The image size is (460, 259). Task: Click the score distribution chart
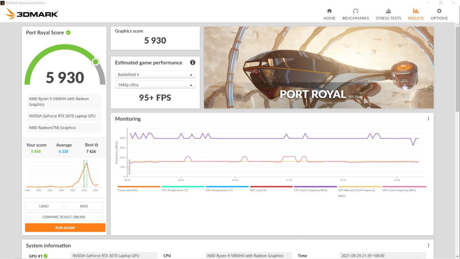64,175
